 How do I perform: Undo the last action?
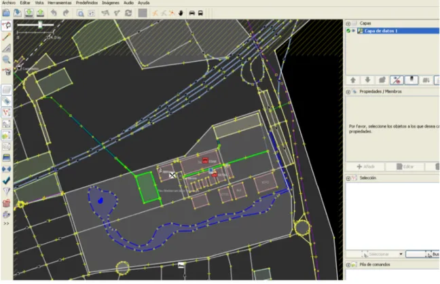point(54,13)
